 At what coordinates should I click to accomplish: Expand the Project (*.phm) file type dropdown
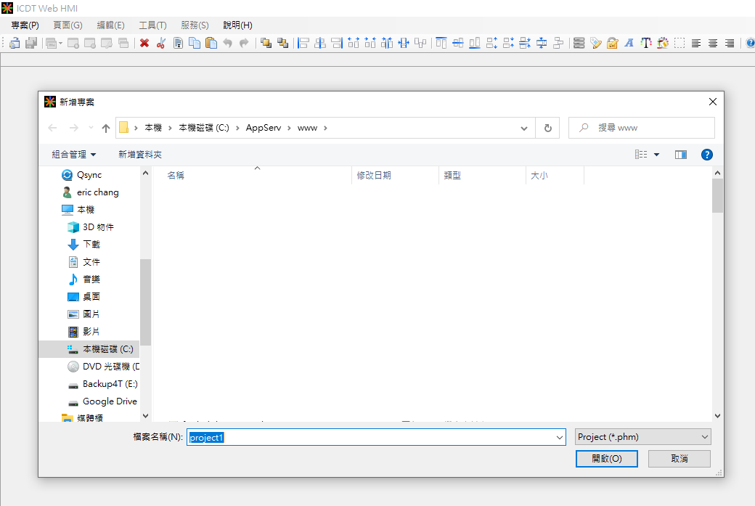click(642, 437)
